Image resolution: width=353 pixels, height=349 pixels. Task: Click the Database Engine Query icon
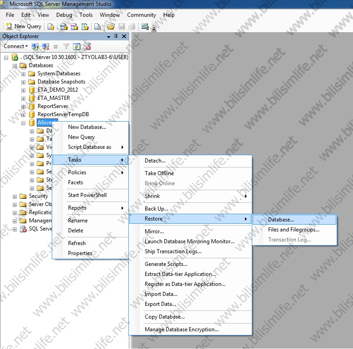(x=51, y=26)
